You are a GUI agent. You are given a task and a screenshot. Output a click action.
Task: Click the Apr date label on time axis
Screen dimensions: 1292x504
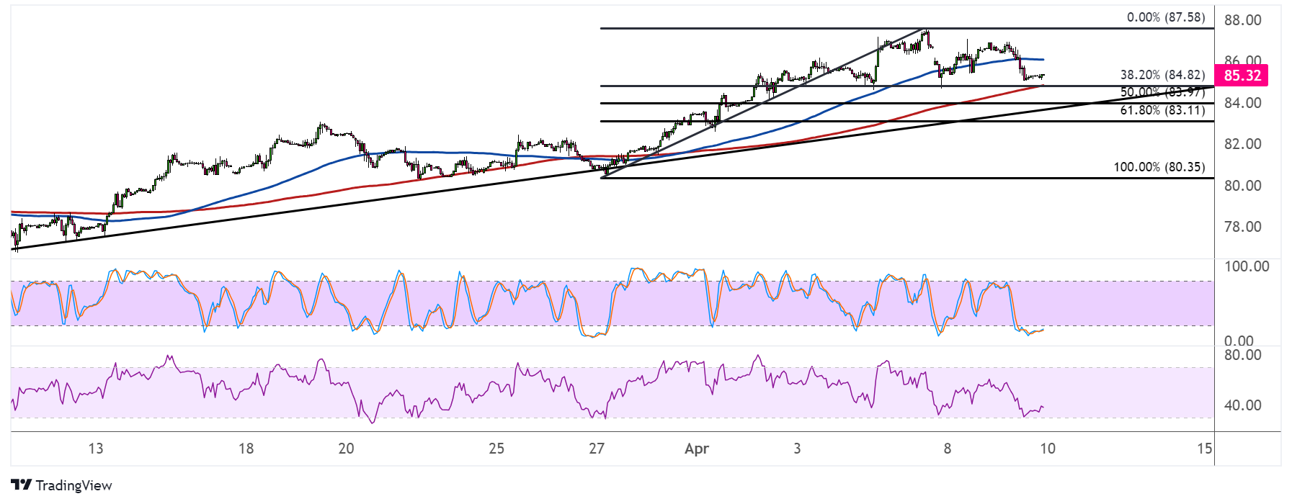coord(697,449)
